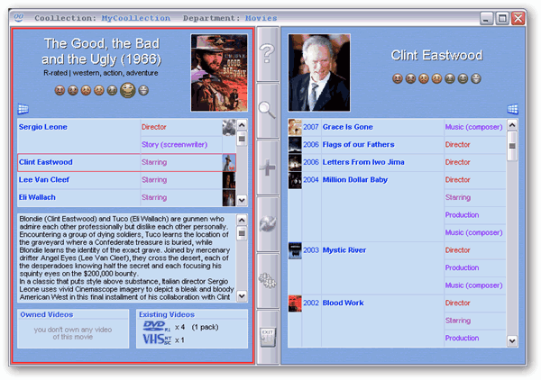The image size is (541, 380).
Task: Toggle grid view in movie panel
Action: click(23, 109)
